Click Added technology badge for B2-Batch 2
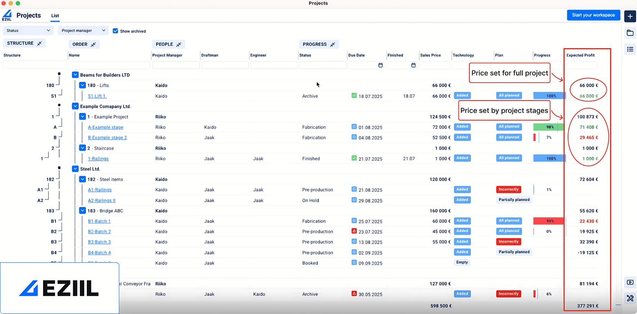637x314 pixels. pyautogui.click(x=462, y=231)
